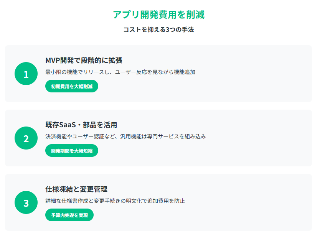Click the 開発期間を大幅短縮 badge
This screenshot has height=240, width=320.
pyautogui.click(x=72, y=151)
